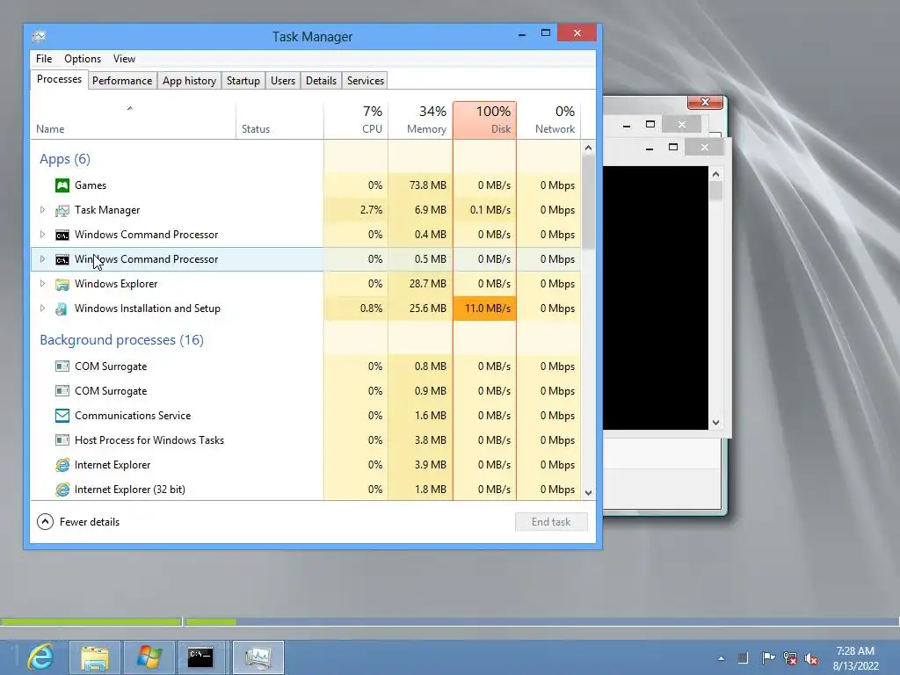900x675 pixels.
Task: Click the console window scroll up arrow
Action: coord(715,174)
